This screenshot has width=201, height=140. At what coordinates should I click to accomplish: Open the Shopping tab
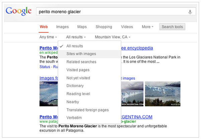click(104, 27)
